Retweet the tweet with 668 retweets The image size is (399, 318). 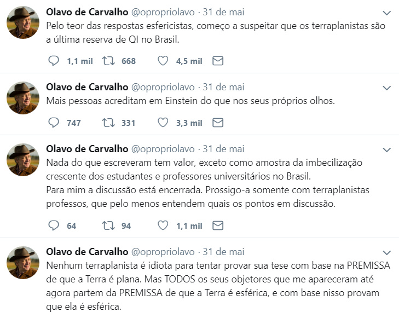[108, 61]
